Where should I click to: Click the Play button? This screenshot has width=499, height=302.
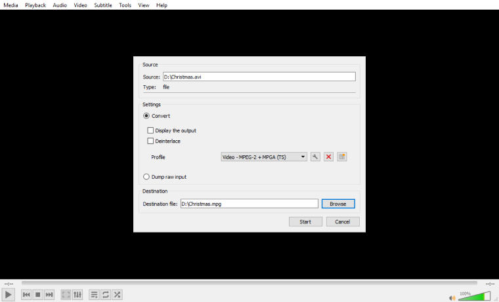pos(8,295)
